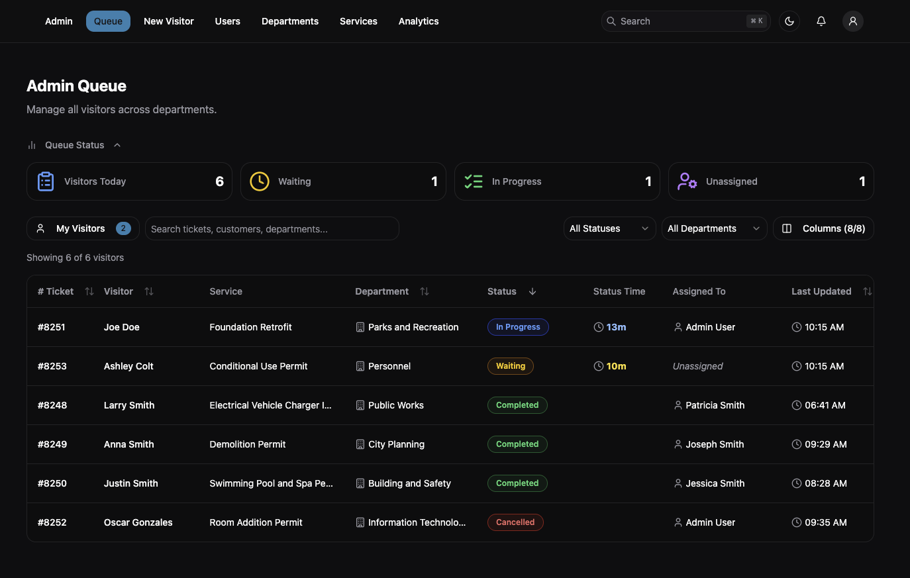Sort by the Ticket column arrows
Image resolution: width=910 pixels, height=578 pixels.
pyautogui.click(x=89, y=291)
